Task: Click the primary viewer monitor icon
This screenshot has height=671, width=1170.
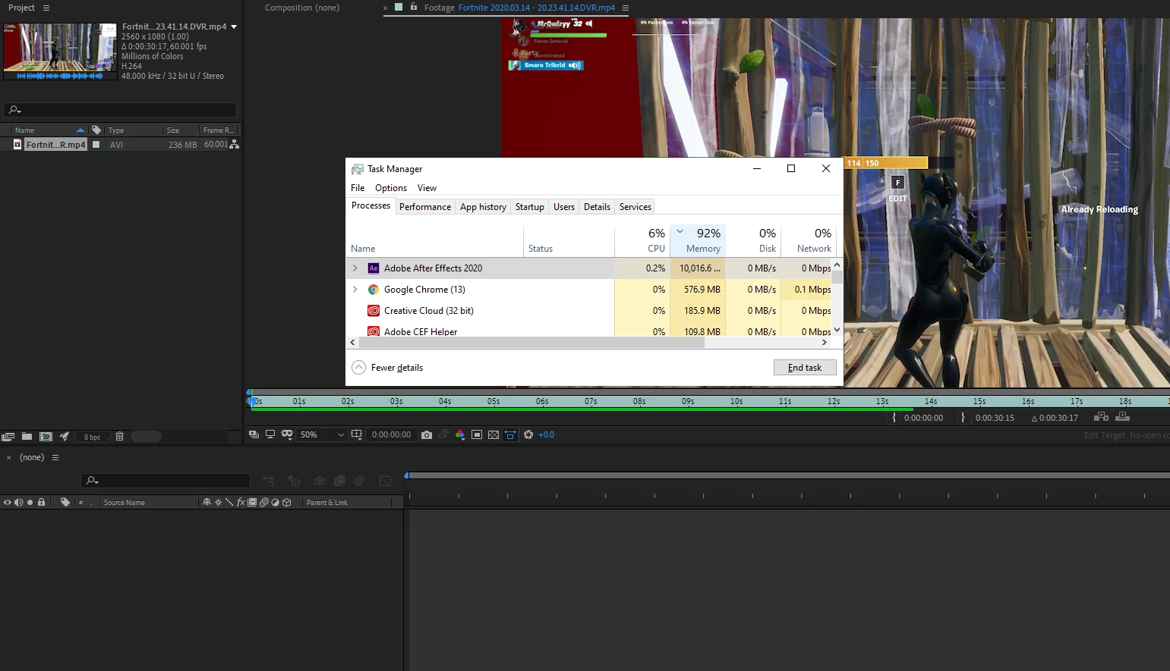Action: pos(270,434)
